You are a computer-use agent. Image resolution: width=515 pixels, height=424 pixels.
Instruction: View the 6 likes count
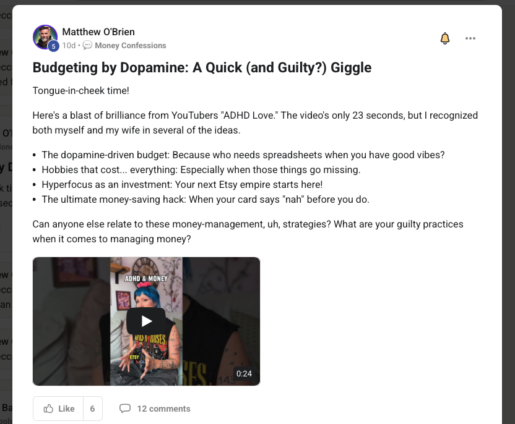92,409
